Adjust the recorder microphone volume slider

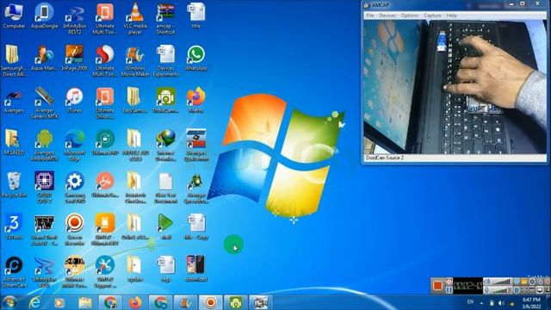(x=501, y=290)
